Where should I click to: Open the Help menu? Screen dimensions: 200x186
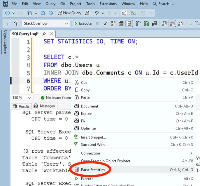(144, 4)
